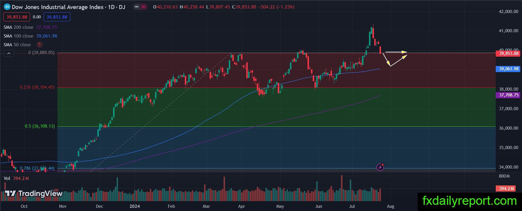522x211 pixels.
Task: Click the 38,000.00 price axis label
Action: pos(509,89)
